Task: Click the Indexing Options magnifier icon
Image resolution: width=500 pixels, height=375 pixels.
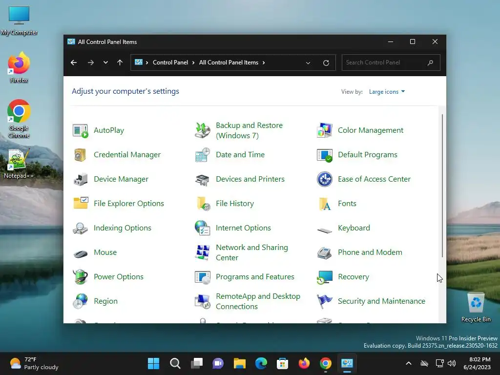Action: [x=80, y=229]
